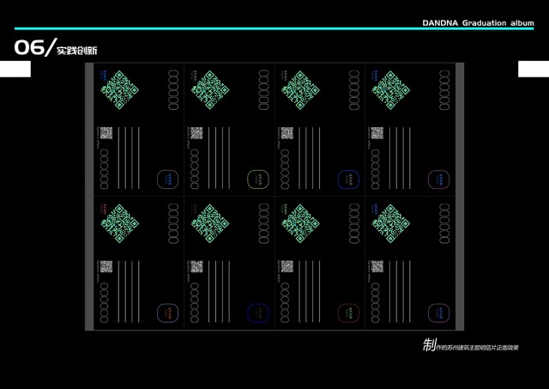Click the '06/' section number
This screenshot has width=549, height=389.
point(35,47)
